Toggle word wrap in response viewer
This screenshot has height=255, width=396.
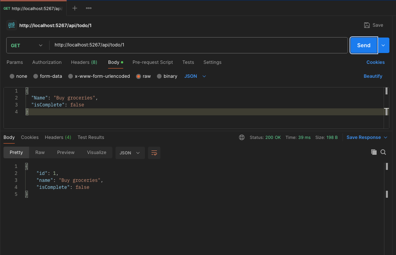tap(154, 153)
